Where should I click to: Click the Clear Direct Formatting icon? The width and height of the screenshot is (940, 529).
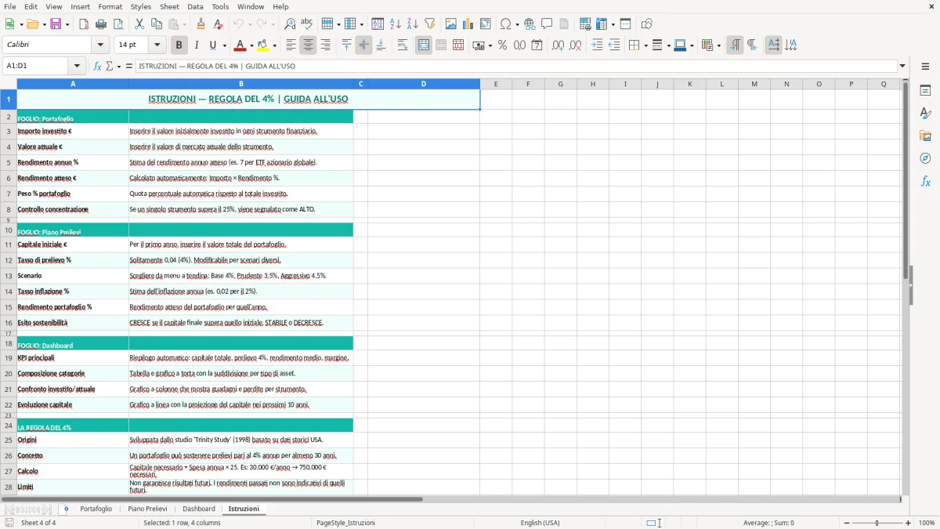(219, 24)
